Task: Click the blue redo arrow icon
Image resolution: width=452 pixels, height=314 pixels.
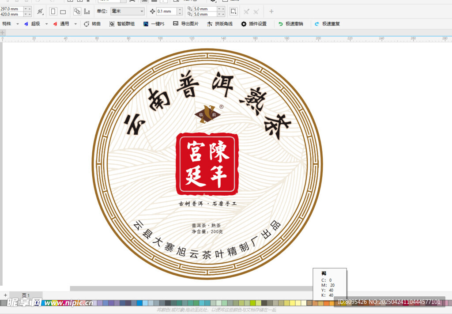Action: pyautogui.click(x=317, y=24)
